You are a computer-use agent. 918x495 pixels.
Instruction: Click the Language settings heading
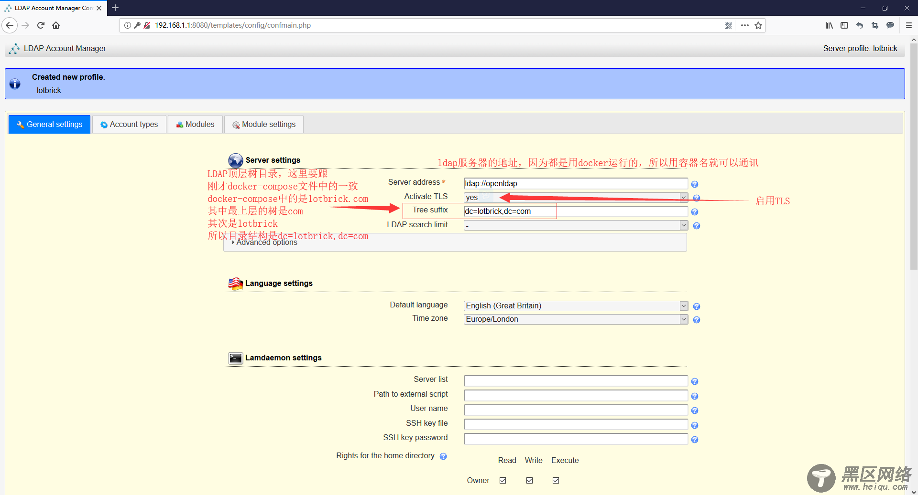coord(279,283)
